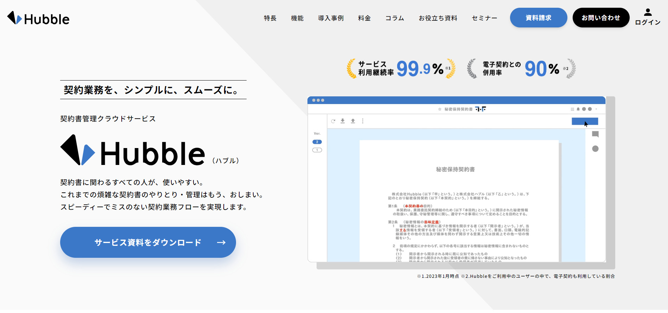Click the サービス利用継続率 99.9% badge

(401, 68)
